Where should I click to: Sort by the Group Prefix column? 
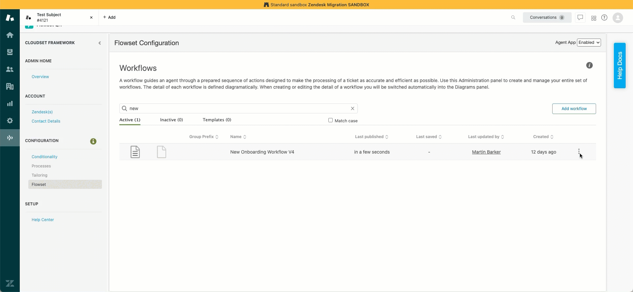(204, 137)
